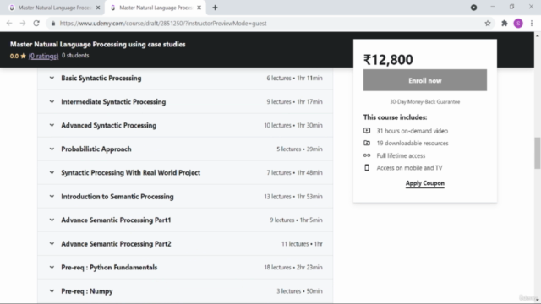Click '6 lectures • 1hr 11min' text
Image resolution: width=541 pixels, height=304 pixels.
tap(294, 79)
